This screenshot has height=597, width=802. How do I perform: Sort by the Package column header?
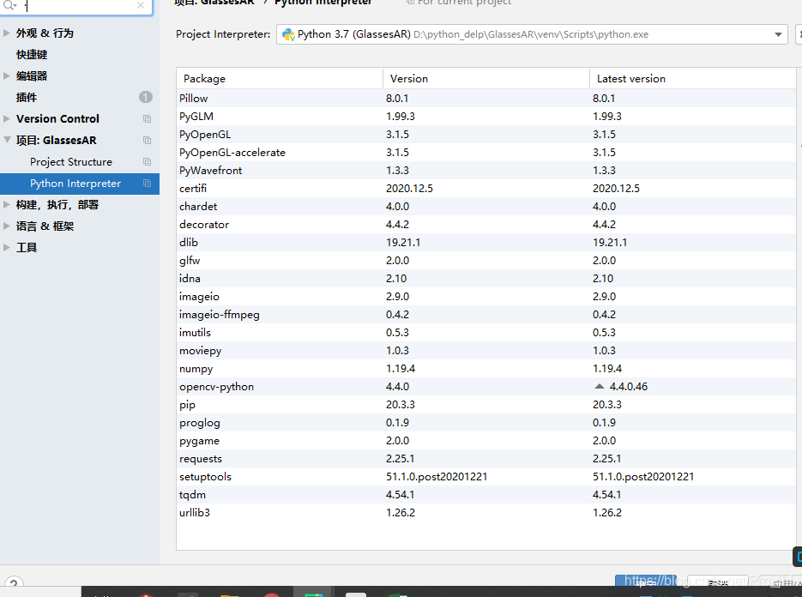(x=280, y=78)
